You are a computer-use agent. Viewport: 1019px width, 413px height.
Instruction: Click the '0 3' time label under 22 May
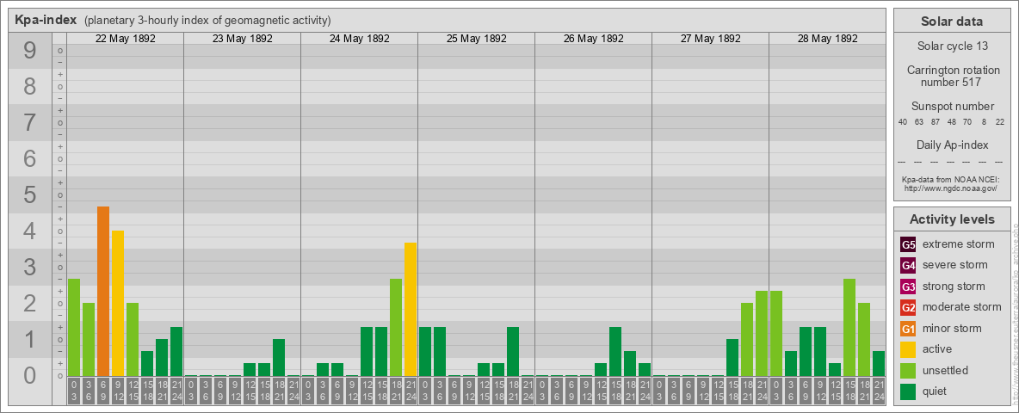coord(74,392)
